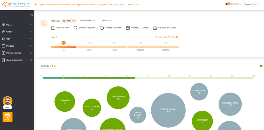264x130 pixels.
Task: Expand the Print on Demand chevron
Action: (31, 53)
